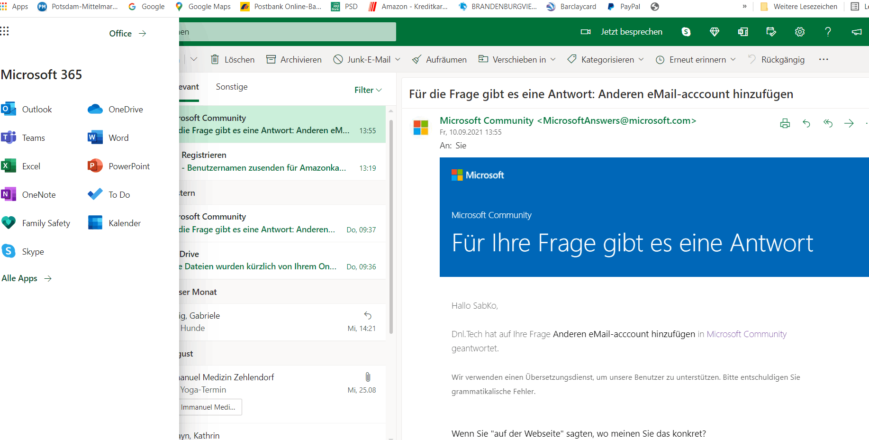Forward the open email

(849, 123)
